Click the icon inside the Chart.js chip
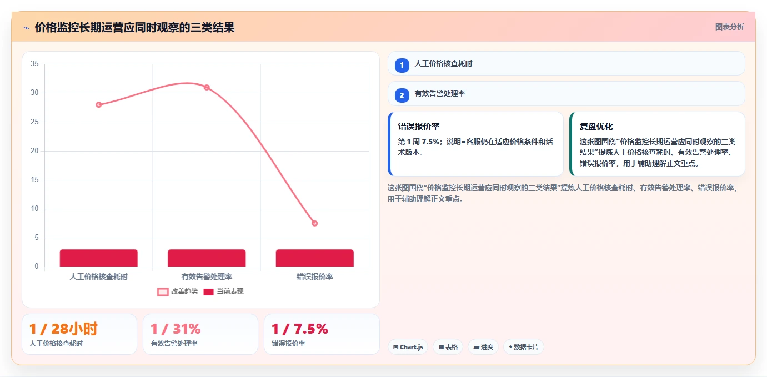 (395, 348)
